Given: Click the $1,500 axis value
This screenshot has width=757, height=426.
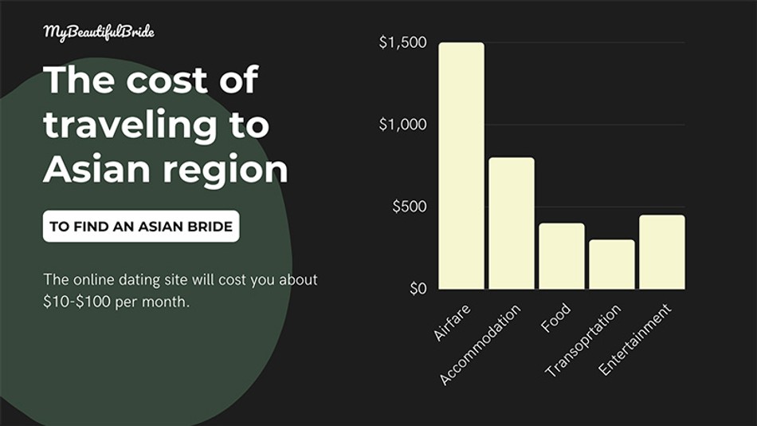Looking at the screenshot, I should click(402, 42).
